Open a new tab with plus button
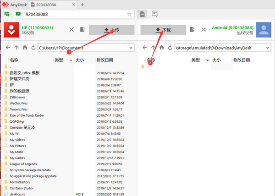The width and height of the screenshot is (275, 196). click(82, 5)
